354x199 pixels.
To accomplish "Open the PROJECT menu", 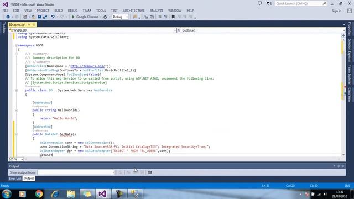I will pos(43,11).
